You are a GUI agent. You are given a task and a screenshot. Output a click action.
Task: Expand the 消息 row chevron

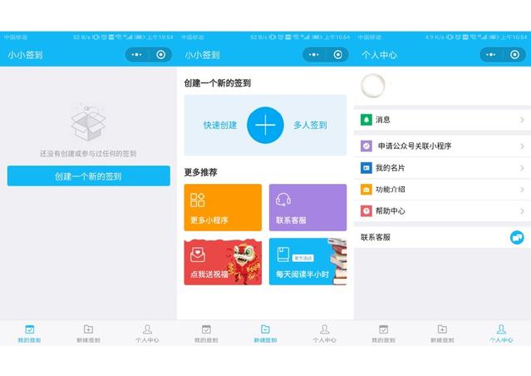click(x=522, y=120)
